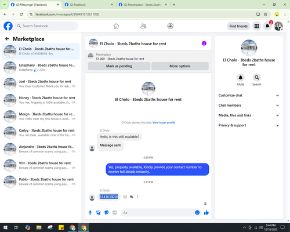Send a thumbs-up like
This screenshot has height=232, width=290.
pyautogui.click(x=206, y=213)
